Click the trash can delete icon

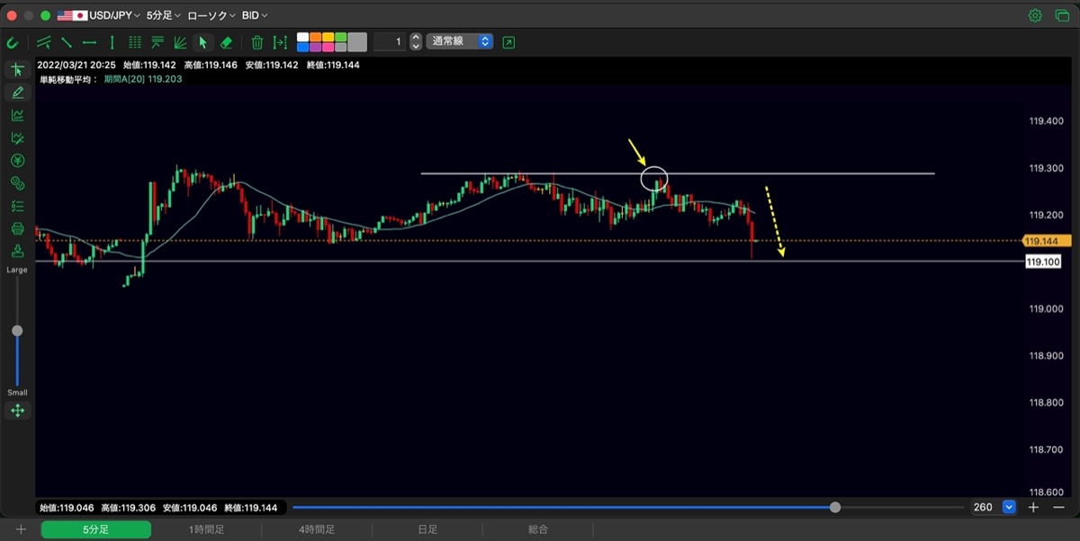[x=257, y=42]
